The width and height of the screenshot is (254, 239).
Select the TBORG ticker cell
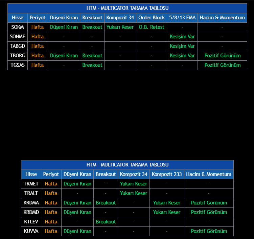[x=18, y=56]
